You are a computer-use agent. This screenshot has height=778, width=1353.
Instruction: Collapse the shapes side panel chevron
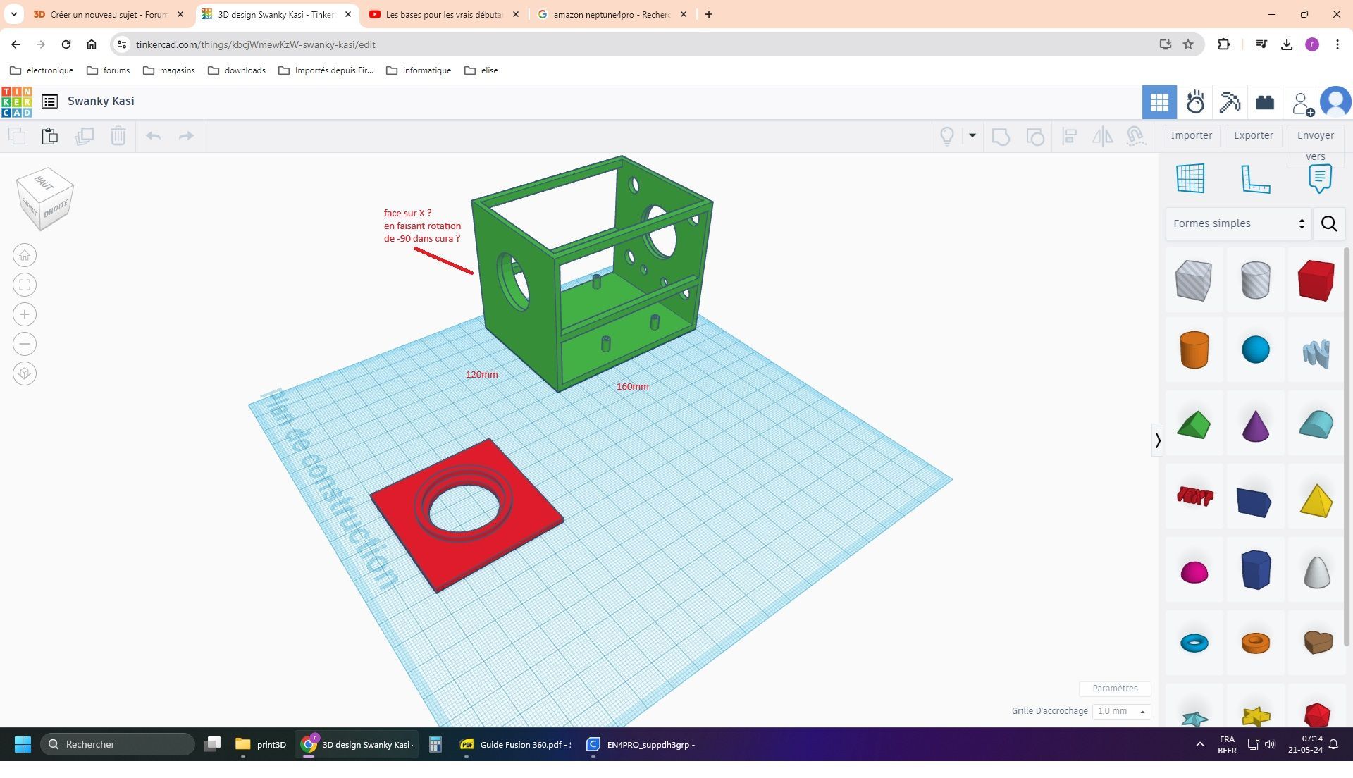1157,440
